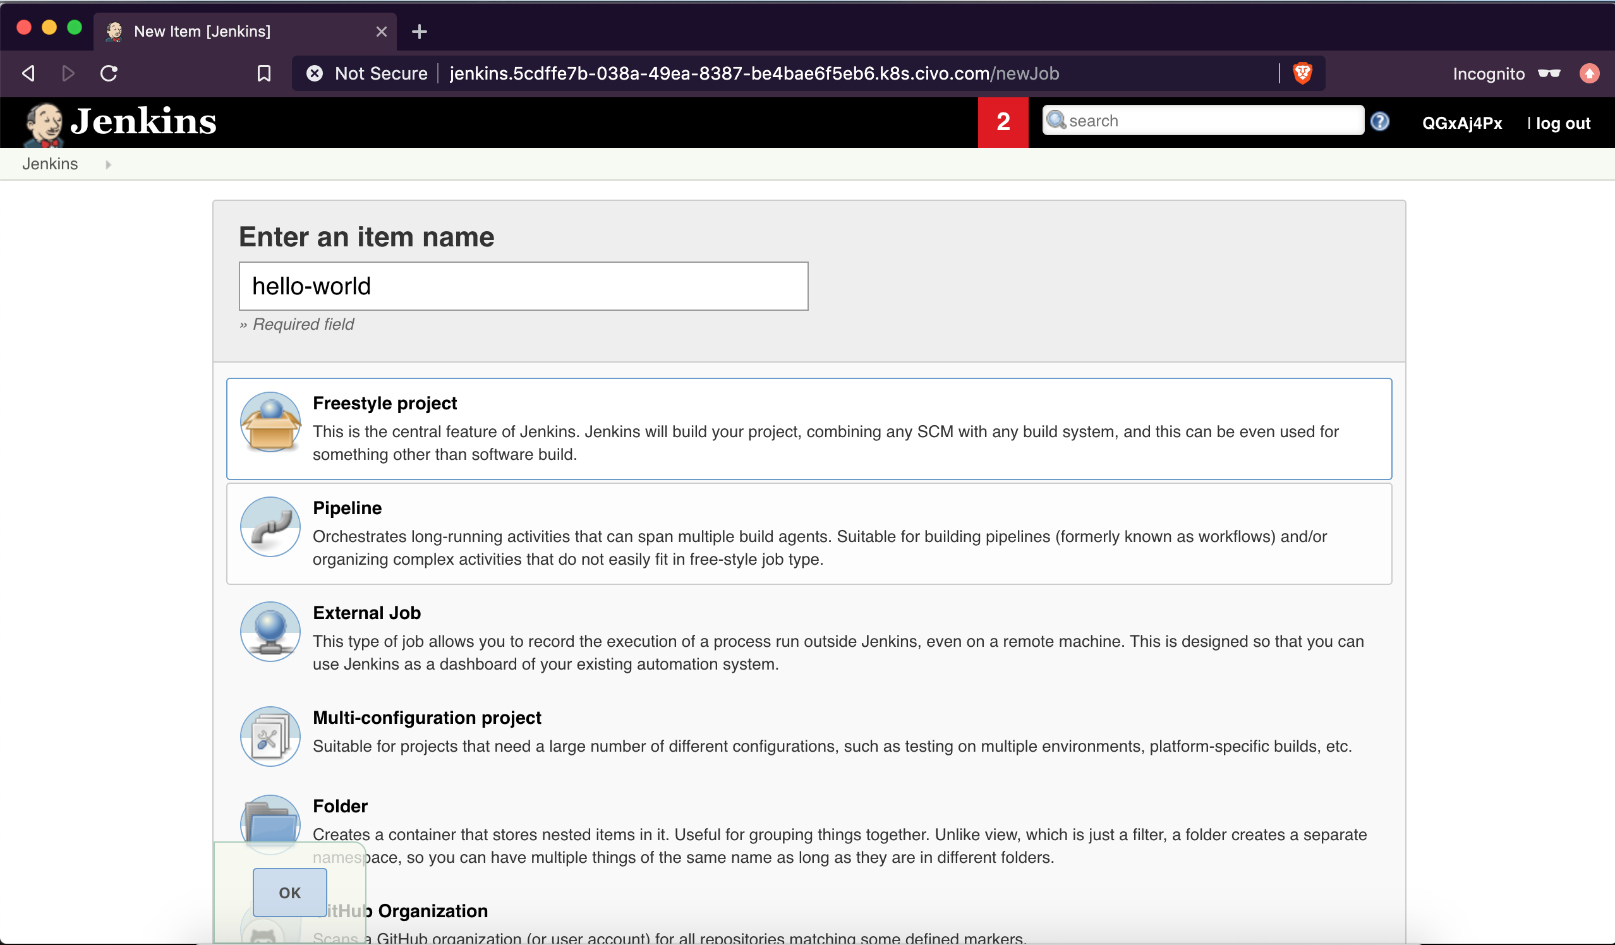1615x945 pixels.
Task: Click the browser back arrow
Action: point(28,73)
